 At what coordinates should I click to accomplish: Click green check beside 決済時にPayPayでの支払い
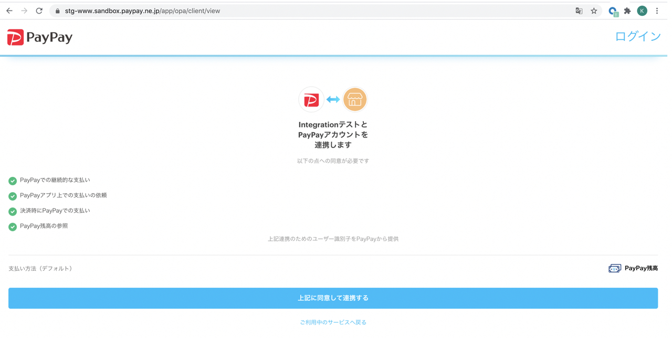tap(13, 212)
